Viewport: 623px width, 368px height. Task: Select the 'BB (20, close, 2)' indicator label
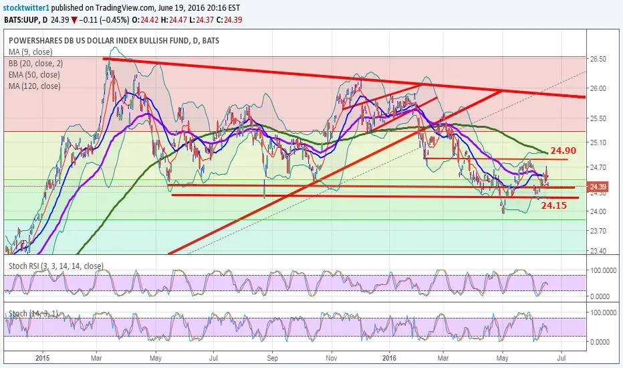35,64
